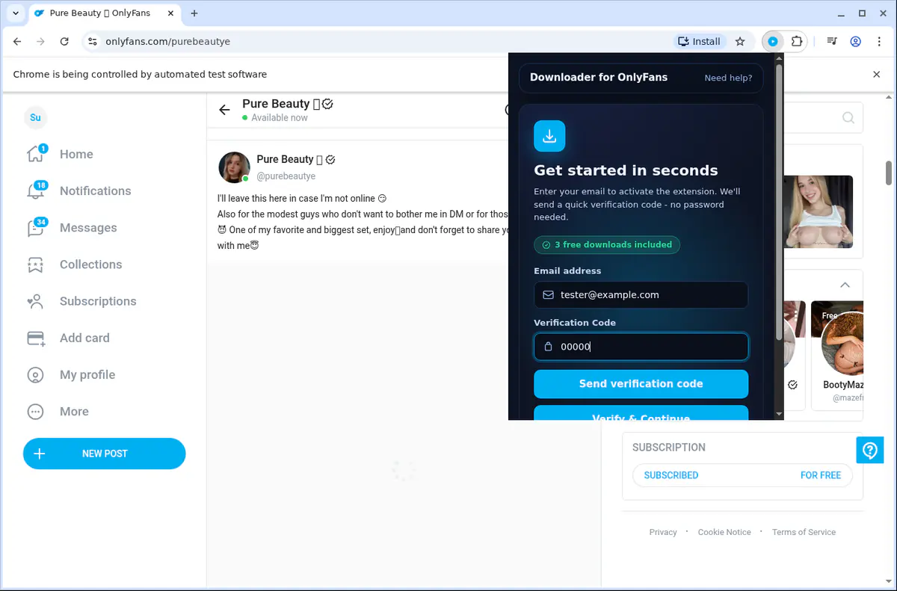Click the search magnifier icon
The width and height of the screenshot is (897, 591).
tap(848, 118)
